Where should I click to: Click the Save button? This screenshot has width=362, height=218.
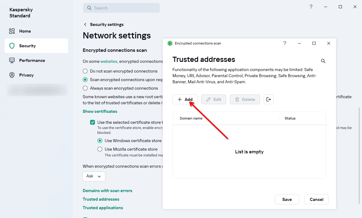pyautogui.click(x=287, y=199)
